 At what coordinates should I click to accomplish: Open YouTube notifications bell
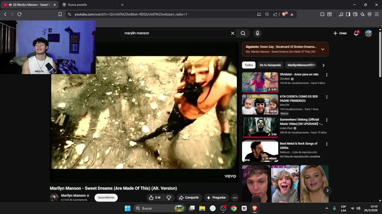[356, 33]
